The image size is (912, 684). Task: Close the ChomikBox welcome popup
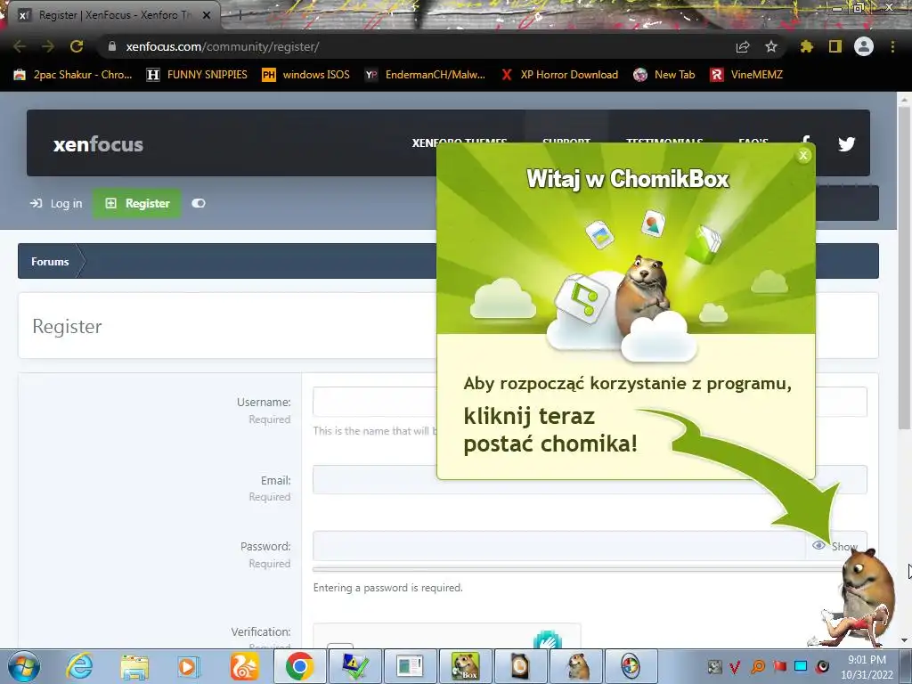[803, 155]
